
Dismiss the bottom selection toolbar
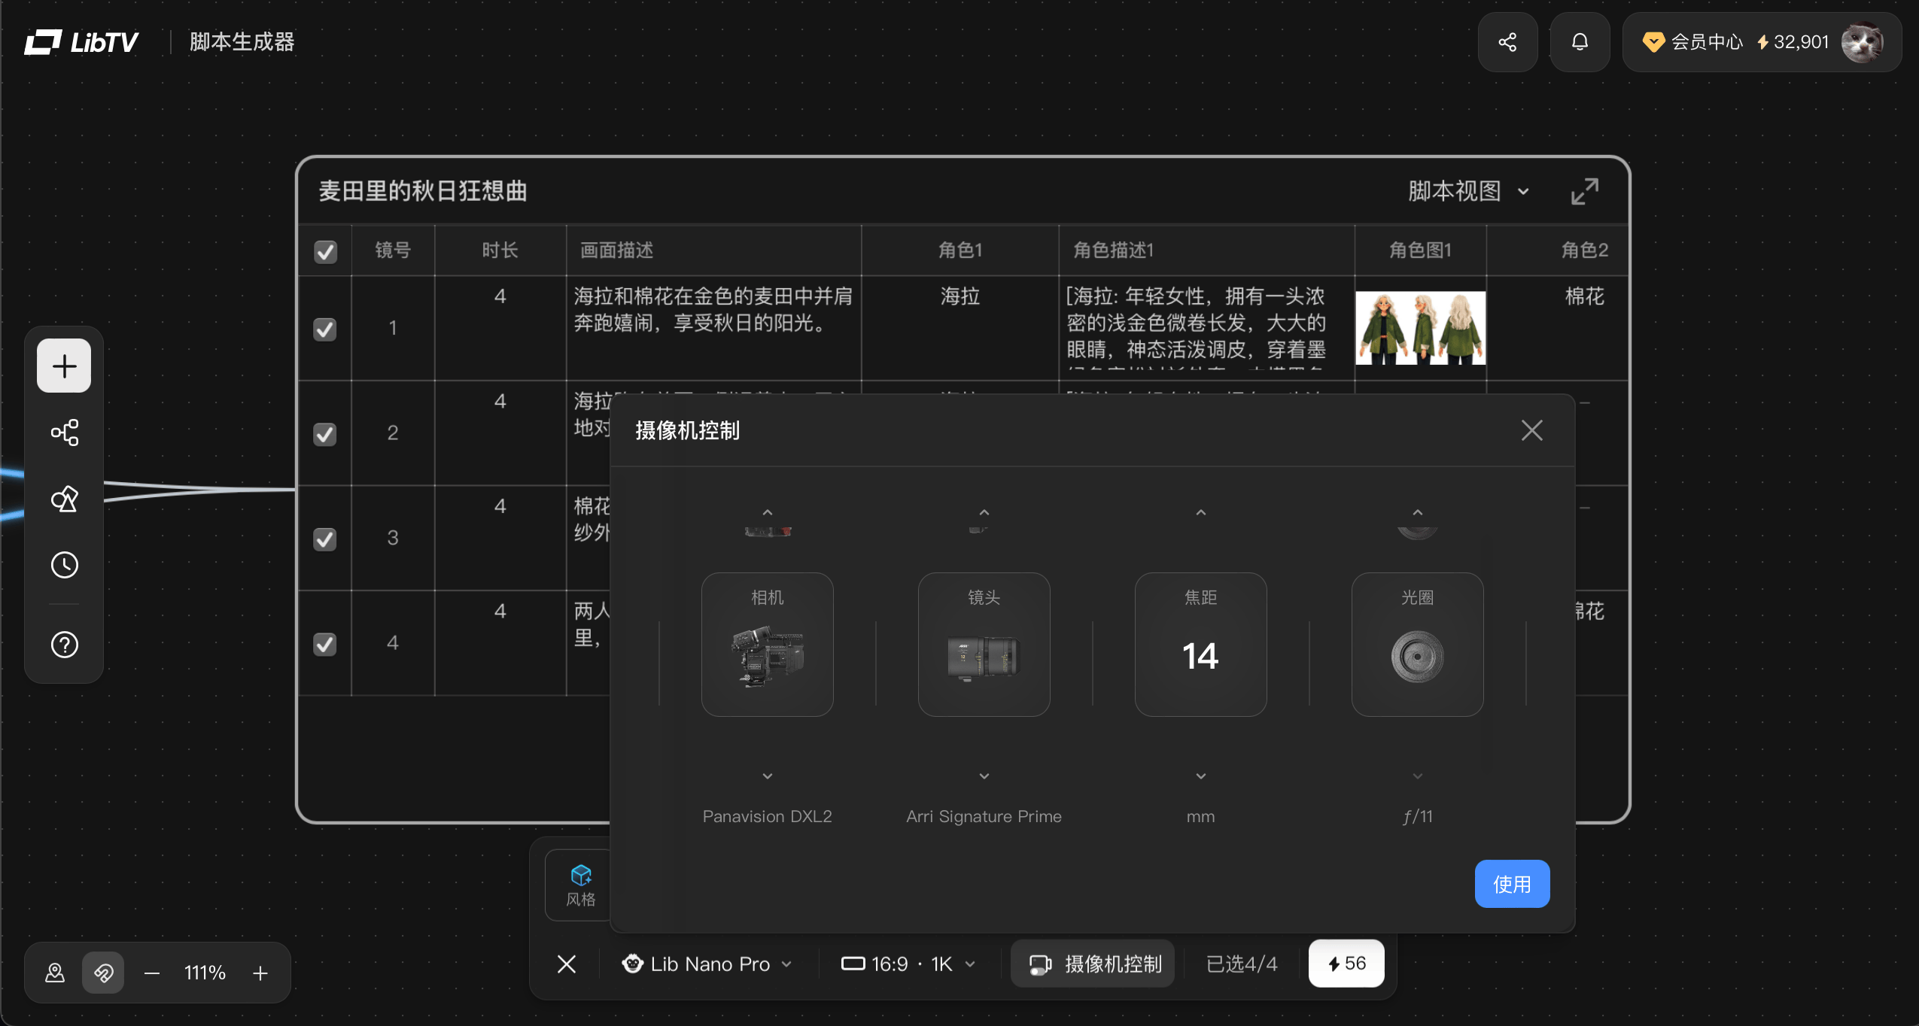[x=567, y=964]
